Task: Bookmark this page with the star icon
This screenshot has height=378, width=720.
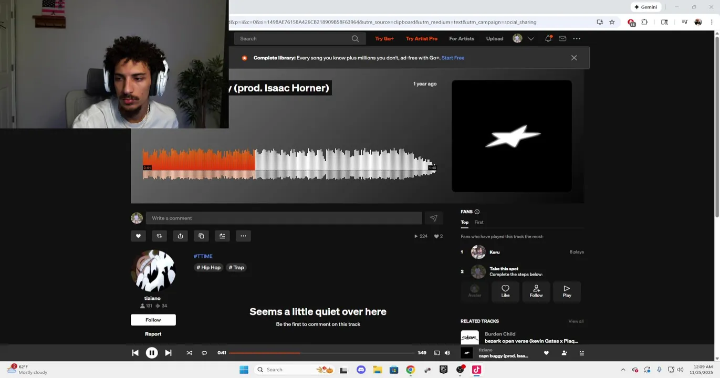Action: (612, 22)
